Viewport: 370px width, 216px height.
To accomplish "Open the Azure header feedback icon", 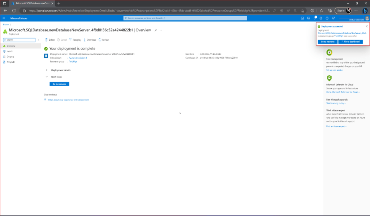I will (x=333, y=18).
